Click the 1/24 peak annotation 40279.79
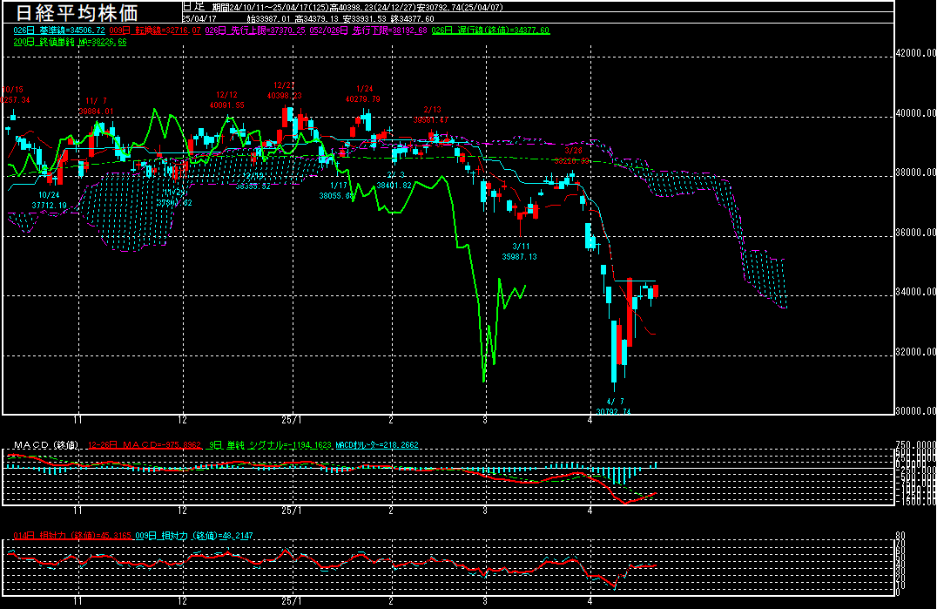 (x=363, y=94)
